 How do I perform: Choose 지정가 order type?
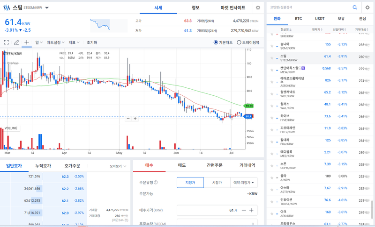pyautogui.click(x=190, y=183)
